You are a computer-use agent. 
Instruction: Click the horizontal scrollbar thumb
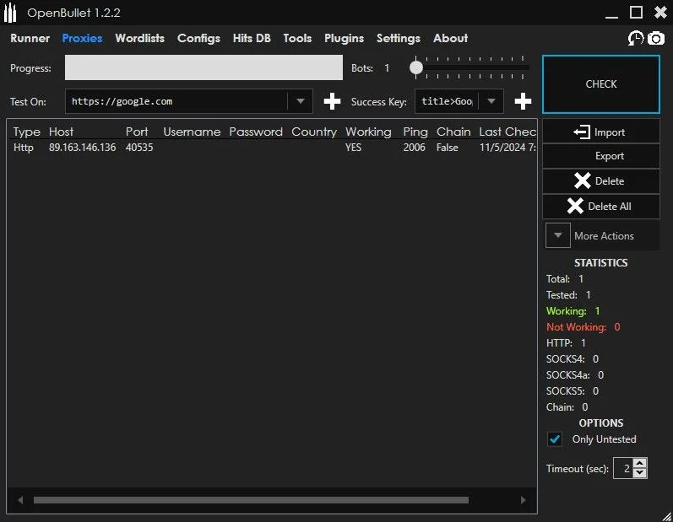(251, 500)
